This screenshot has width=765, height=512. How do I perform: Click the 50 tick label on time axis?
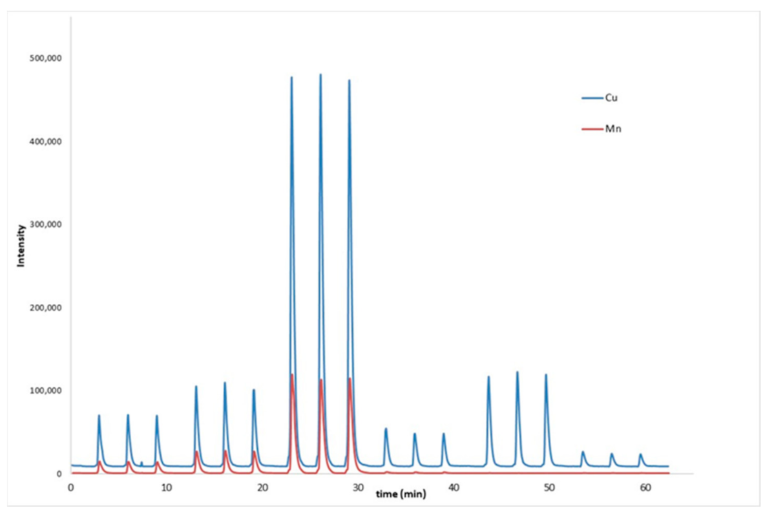549,487
